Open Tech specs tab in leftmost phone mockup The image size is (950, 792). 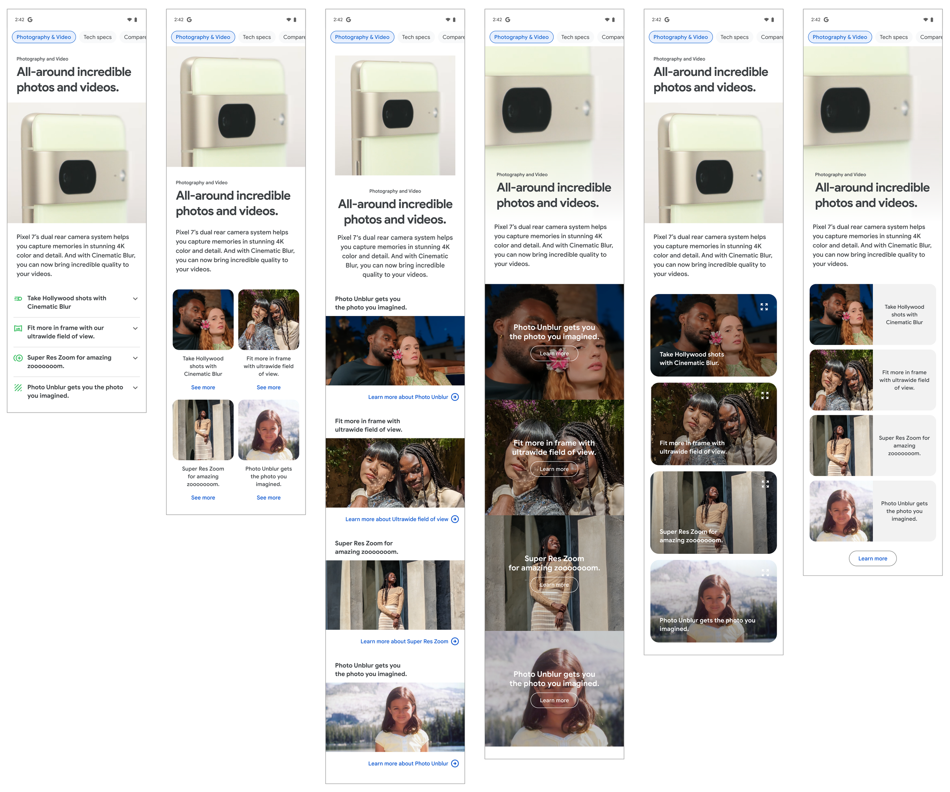point(97,37)
